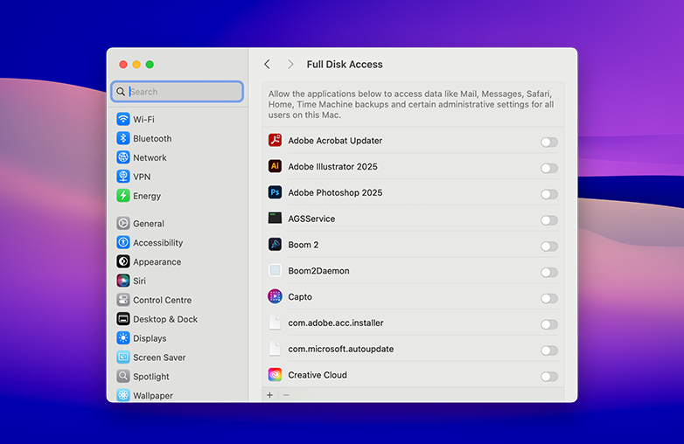
Task: Toggle the Adobe Illustrator 2025 switch
Action: tap(549, 168)
